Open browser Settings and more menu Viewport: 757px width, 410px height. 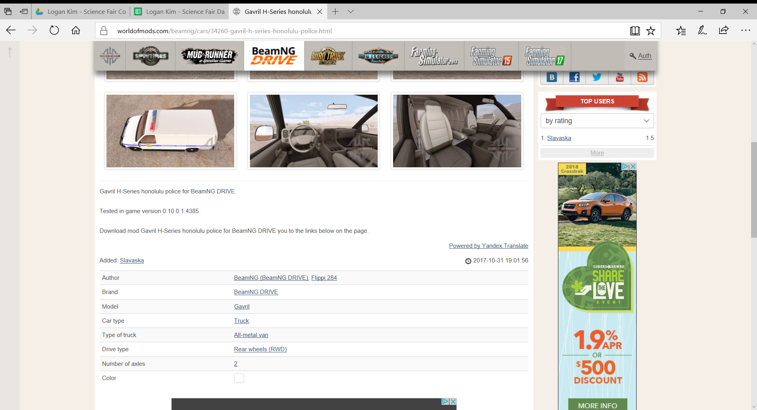point(745,30)
